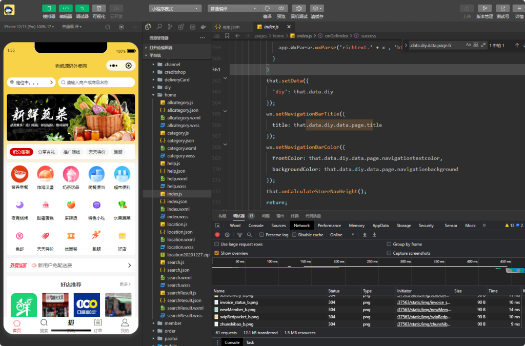Viewport: 525px width, 346px height.
Task: Switch to the Console devtools tab
Action: click(256, 226)
